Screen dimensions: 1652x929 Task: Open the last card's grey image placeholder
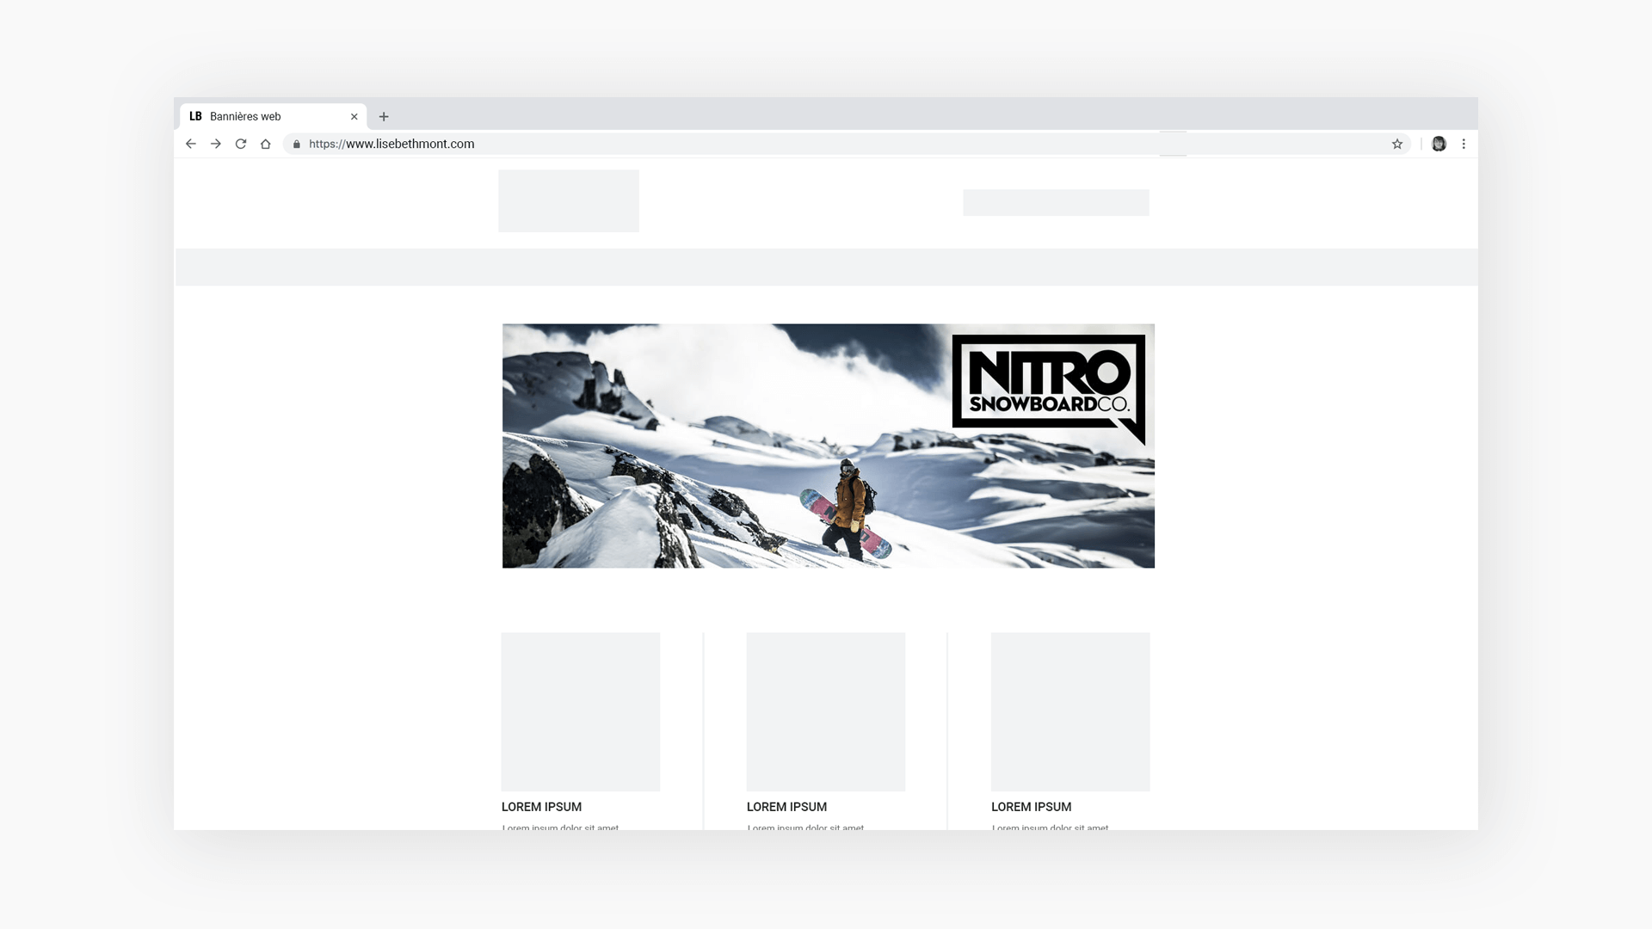[x=1070, y=711]
